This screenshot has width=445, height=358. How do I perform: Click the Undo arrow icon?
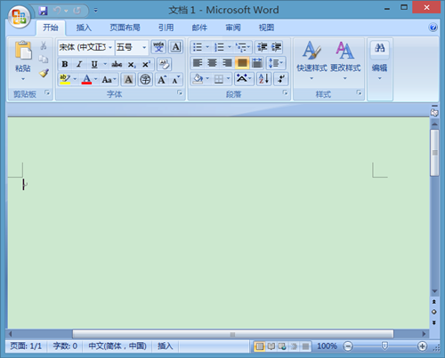[57, 11]
